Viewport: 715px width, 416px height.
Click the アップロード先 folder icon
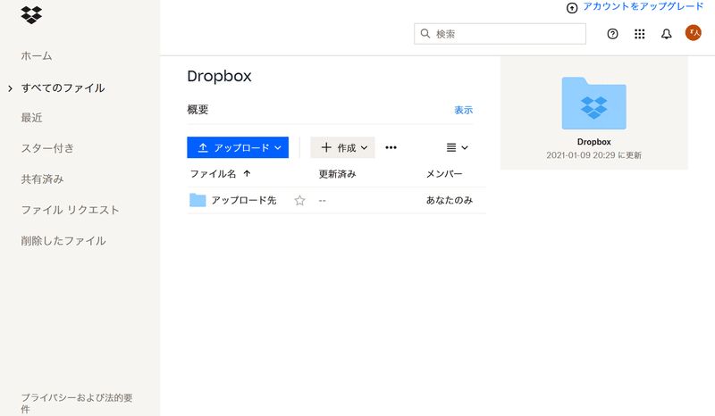pyautogui.click(x=198, y=200)
